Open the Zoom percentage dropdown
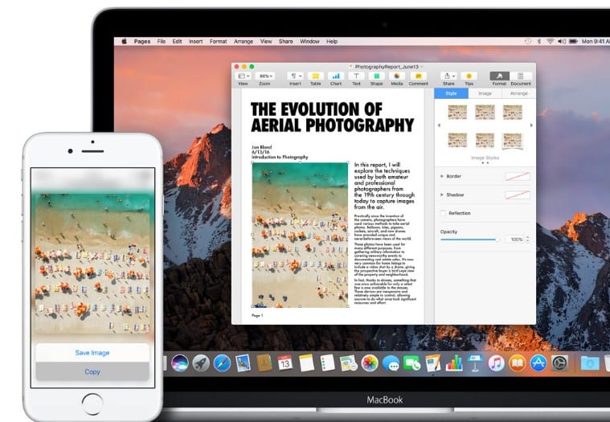 265,76
